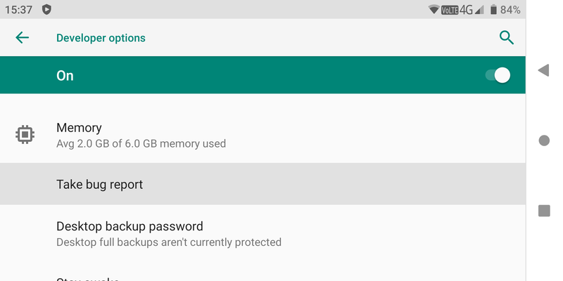
Task: Tap the 84% battery percentage
Action: tap(510, 10)
